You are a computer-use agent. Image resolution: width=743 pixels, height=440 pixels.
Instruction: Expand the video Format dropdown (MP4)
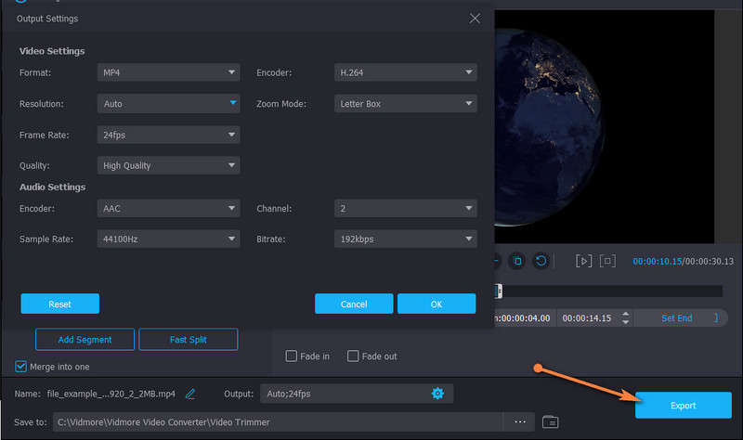click(x=168, y=72)
